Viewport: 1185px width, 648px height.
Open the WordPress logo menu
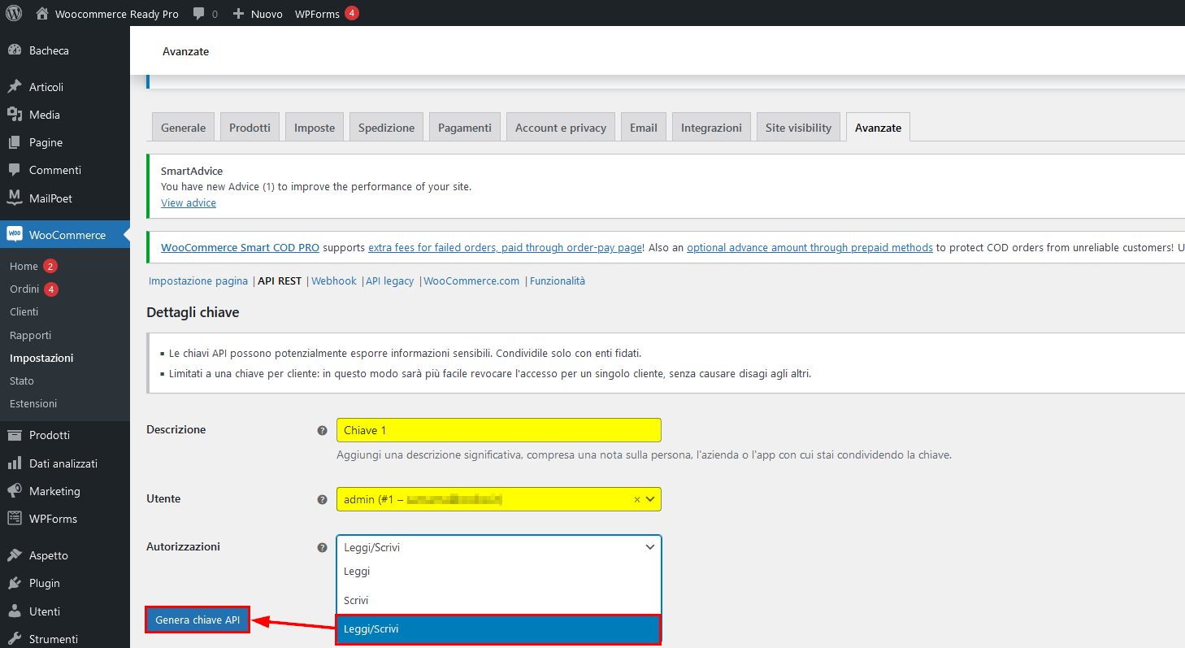pos(14,13)
